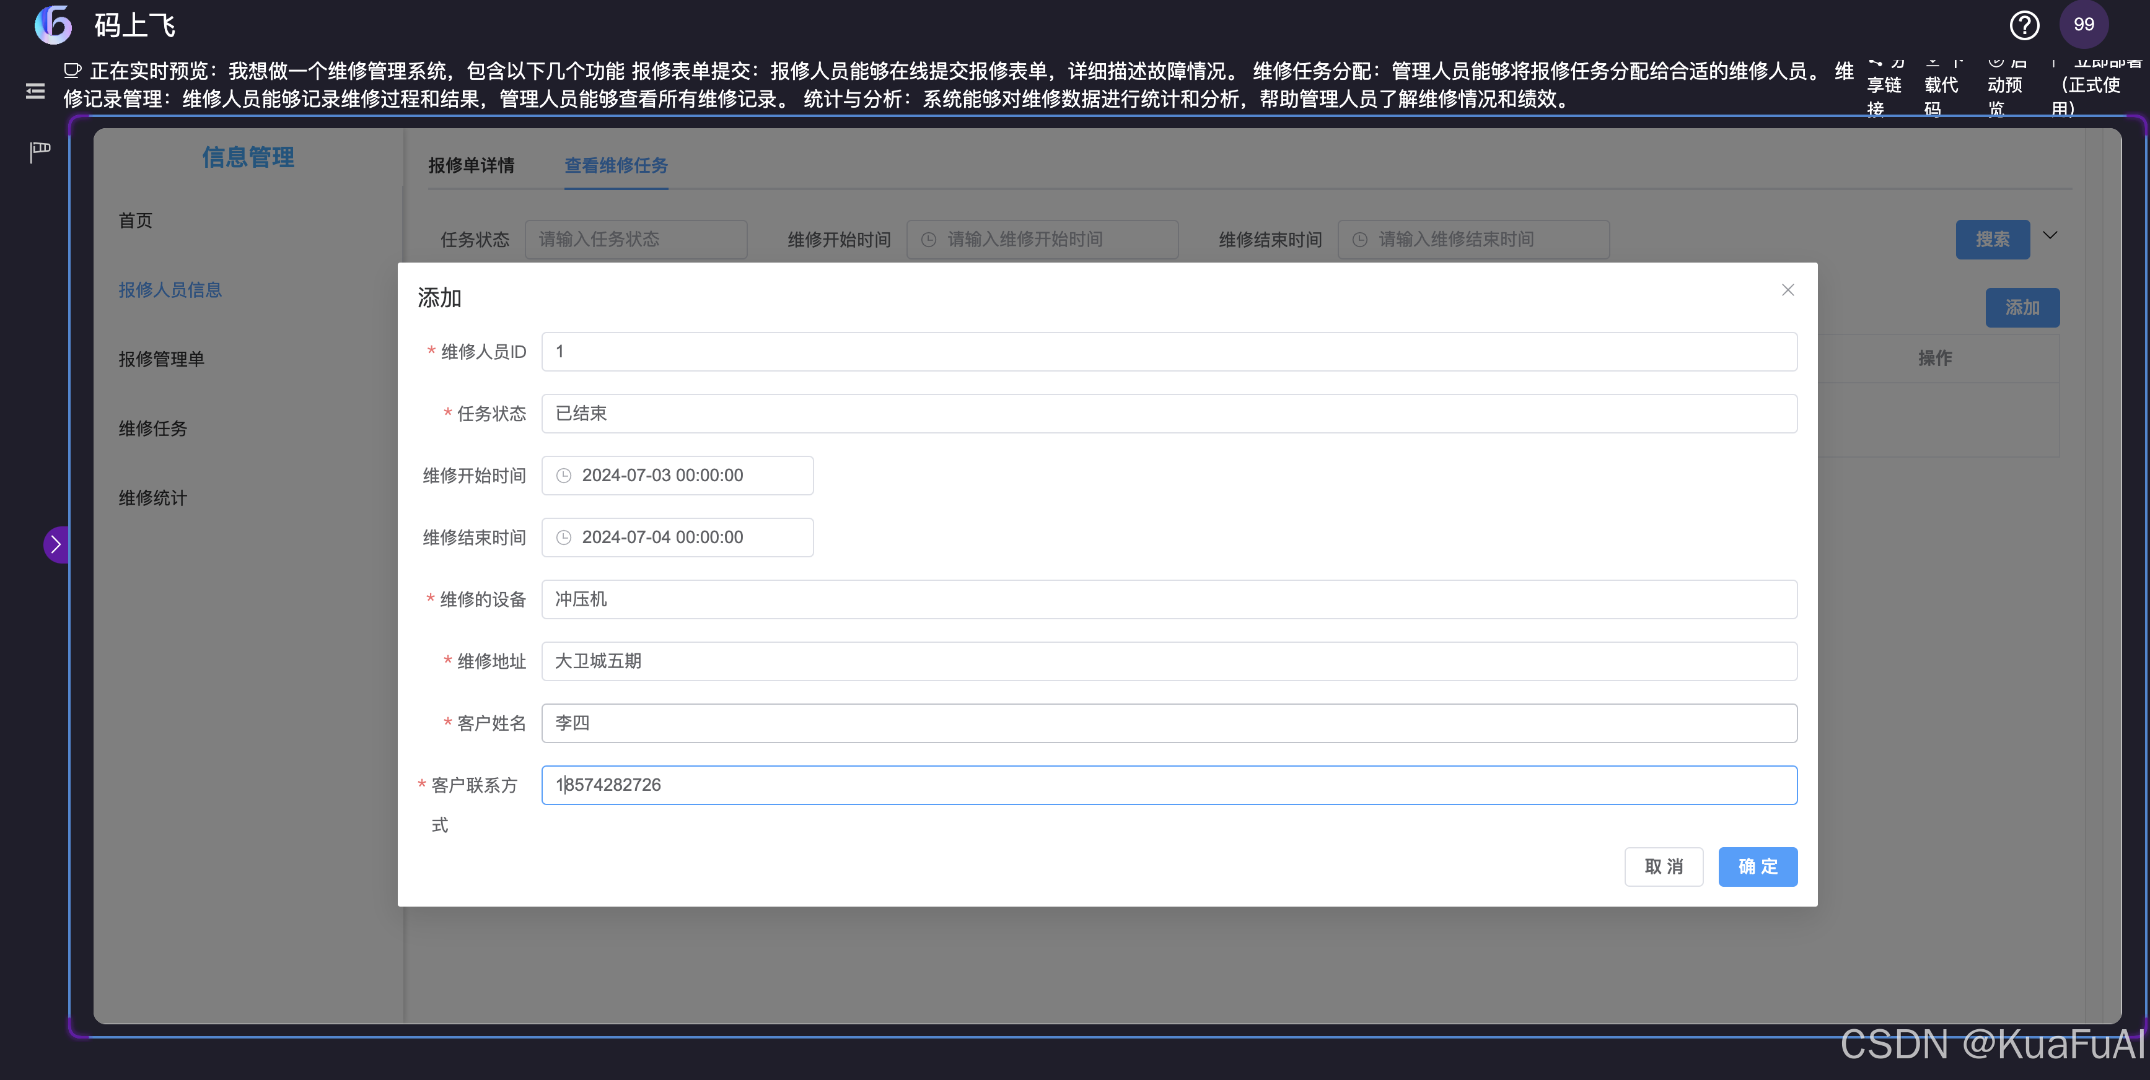Expand search filters chevron beside 搜索

coord(2050,236)
